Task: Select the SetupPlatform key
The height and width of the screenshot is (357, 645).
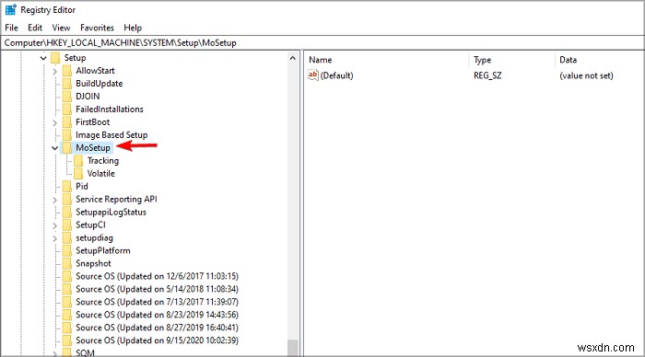Action: 103,250
